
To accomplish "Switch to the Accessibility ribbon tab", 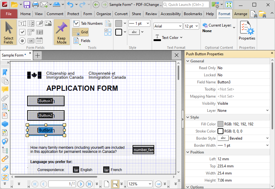I will tap(171, 14).
